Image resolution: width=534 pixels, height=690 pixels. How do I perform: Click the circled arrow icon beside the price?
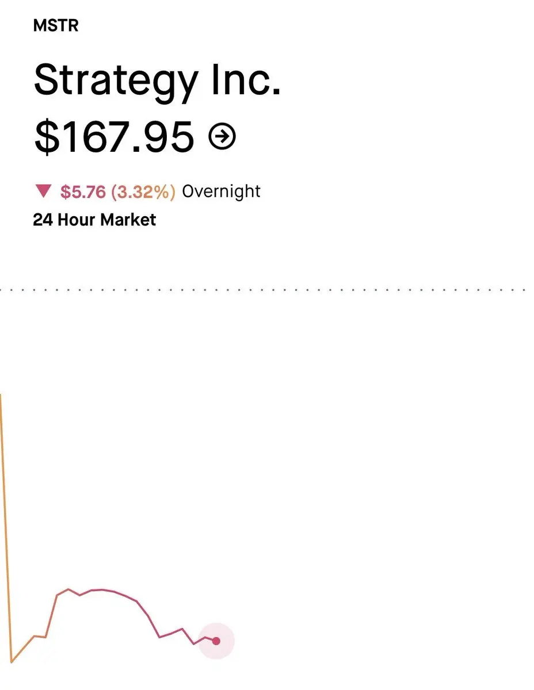222,137
